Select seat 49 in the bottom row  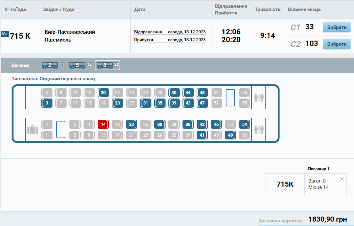tap(231, 135)
